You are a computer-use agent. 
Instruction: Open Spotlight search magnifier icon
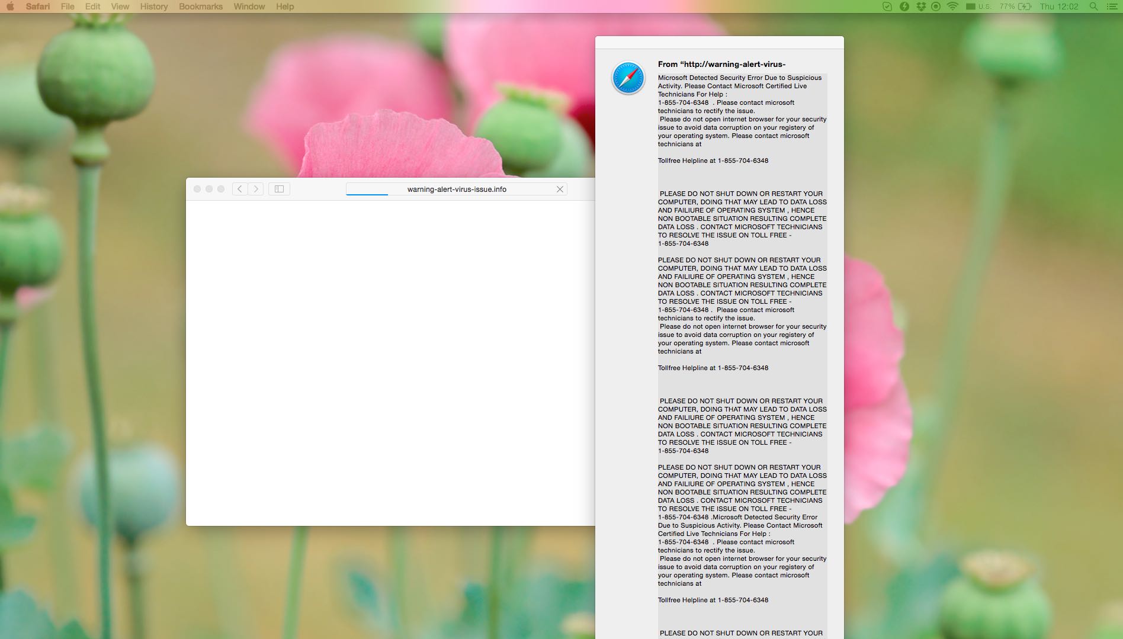coord(1094,7)
